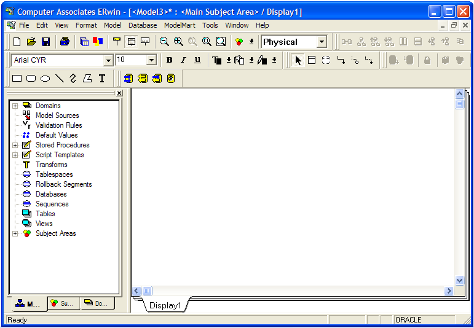Open the Arial CYR font dropdown
The width and height of the screenshot is (474, 328).
108,60
